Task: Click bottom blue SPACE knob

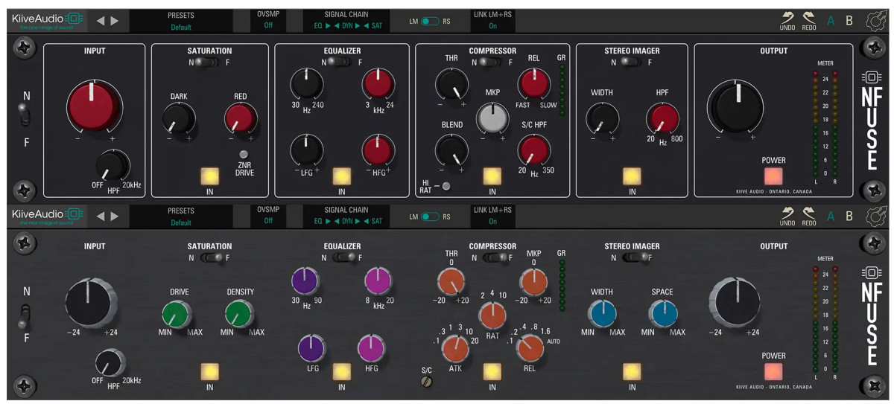Action: pos(663,313)
